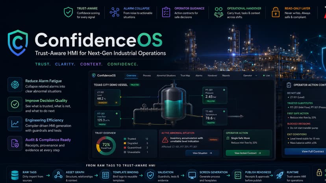This screenshot has height=183, width=326.
Task: Click the Engineering Efficiency chart icon
Action: tap(15, 124)
